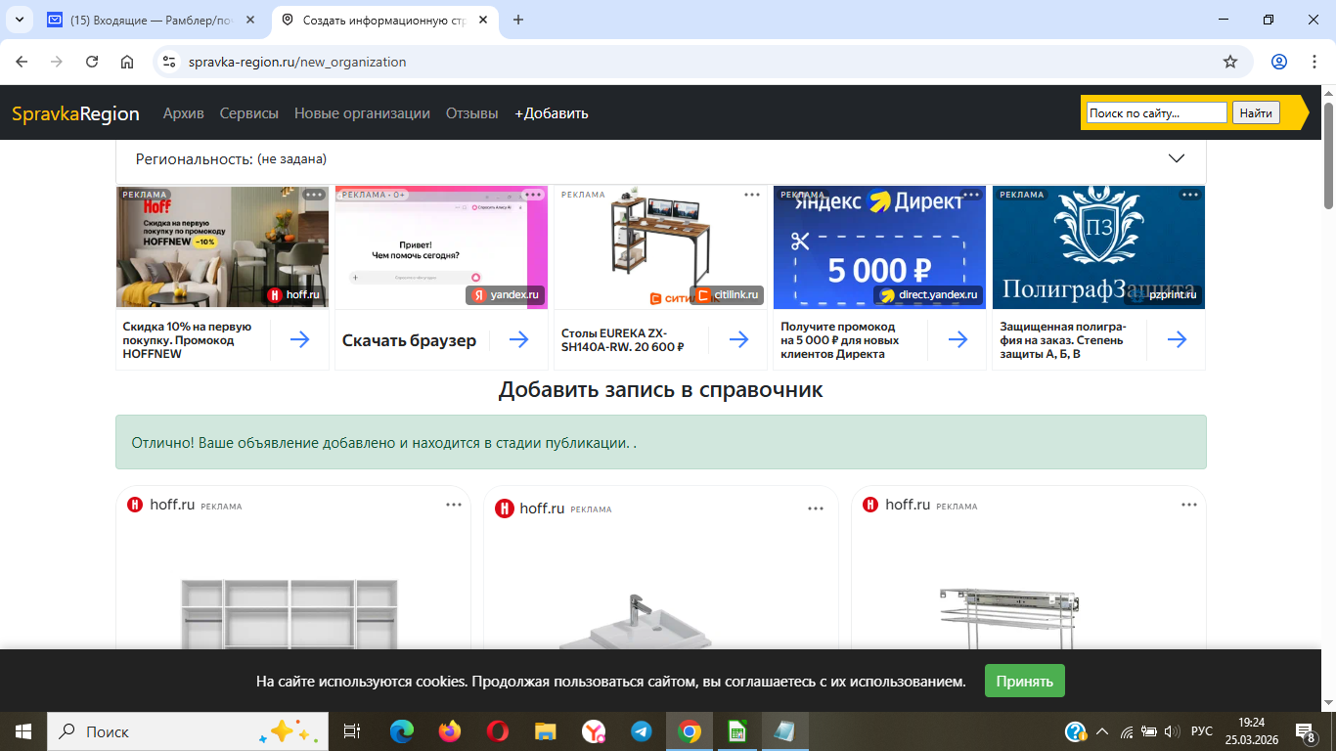
Task: Click the 'Скачать браузер' ad title
Action: coord(409,340)
